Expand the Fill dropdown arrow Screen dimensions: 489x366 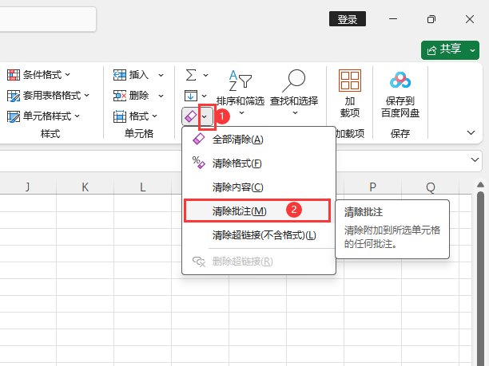pyautogui.click(x=205, y=96)
